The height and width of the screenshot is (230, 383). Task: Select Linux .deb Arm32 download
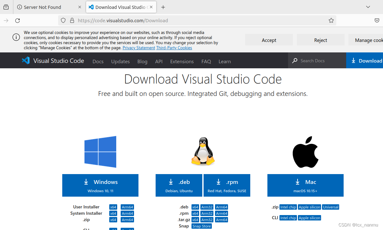point(207,207)
